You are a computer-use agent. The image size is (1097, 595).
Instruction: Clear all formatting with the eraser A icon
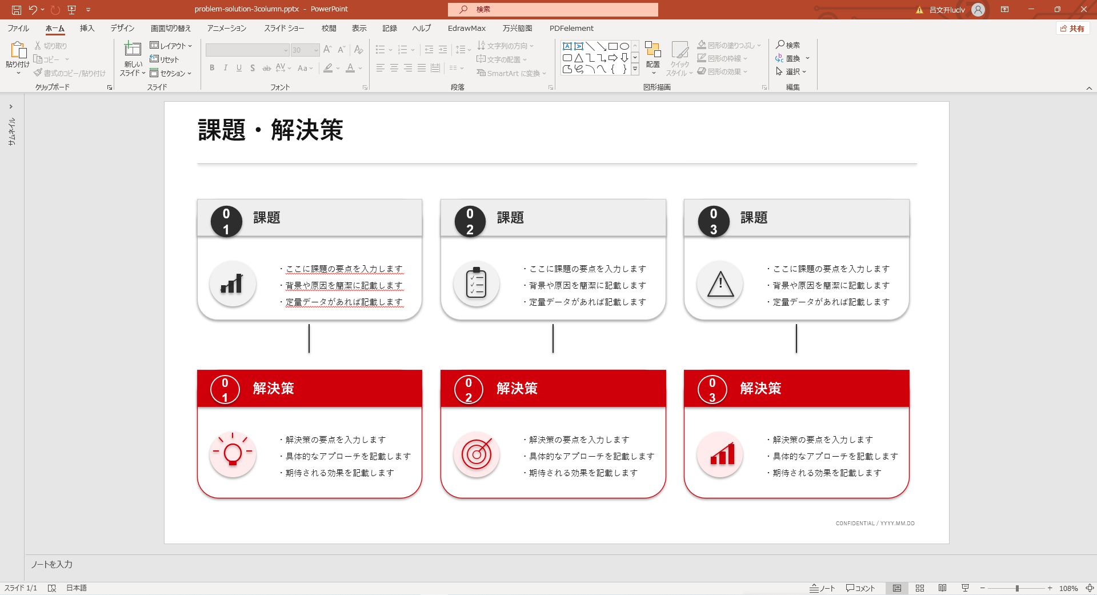click(x=359, y=50)
